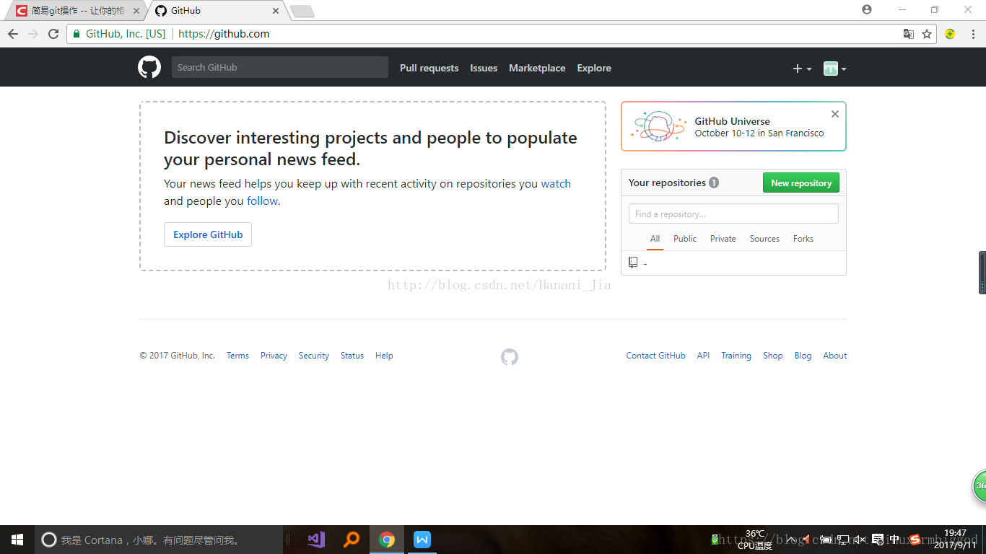Select the All repositories filter tab
The width and height of the screenshot is (986, 554).
655,239
